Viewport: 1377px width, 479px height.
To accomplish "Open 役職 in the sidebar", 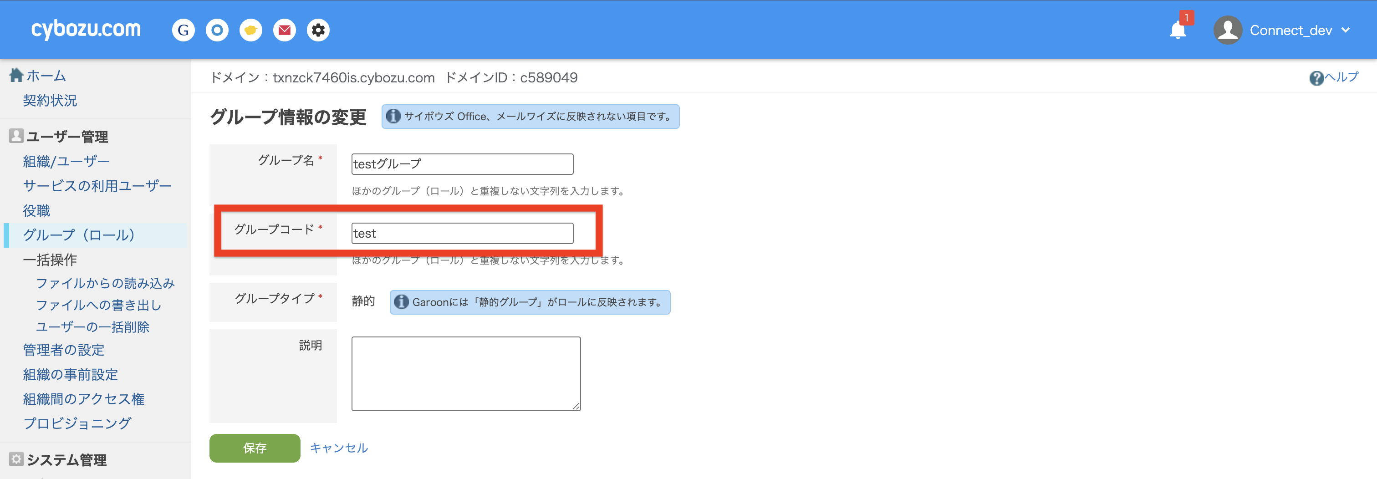I will click(x=36, y=211).
